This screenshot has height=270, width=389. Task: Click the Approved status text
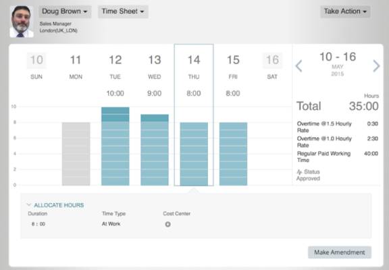(x=308, y=178)
